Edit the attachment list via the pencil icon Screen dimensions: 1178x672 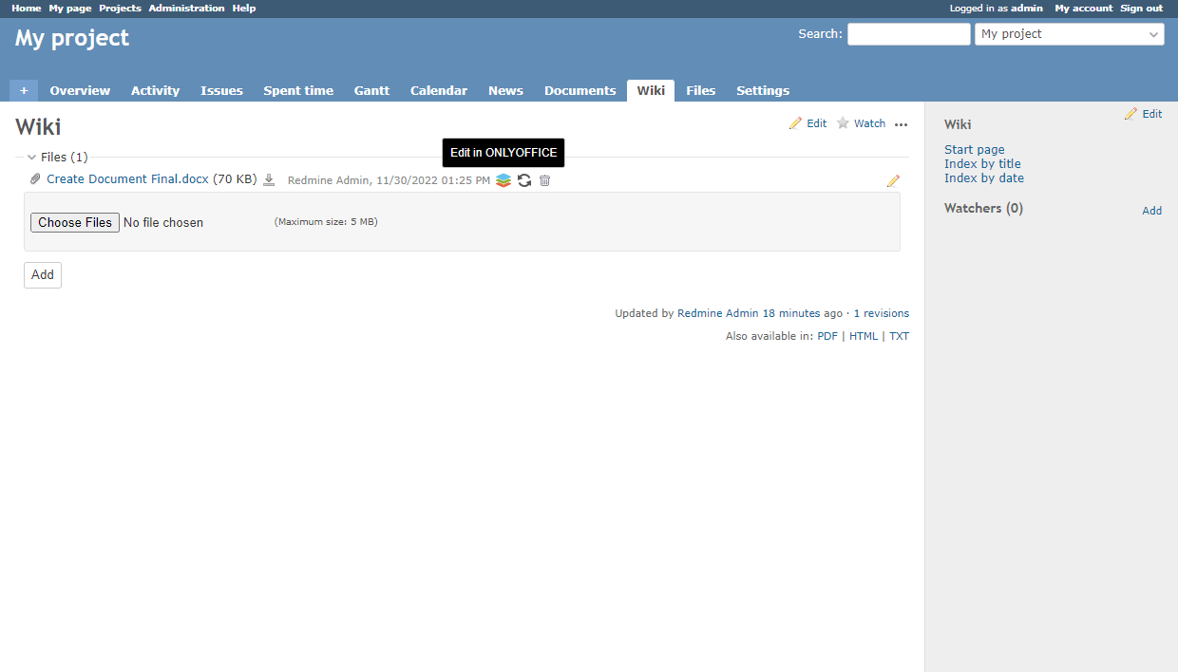coord(893,179)
